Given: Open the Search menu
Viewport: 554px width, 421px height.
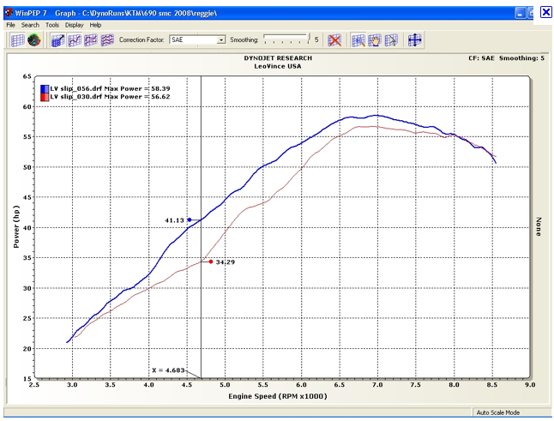Looking at the screenshot, I should (x=30, y=25).
